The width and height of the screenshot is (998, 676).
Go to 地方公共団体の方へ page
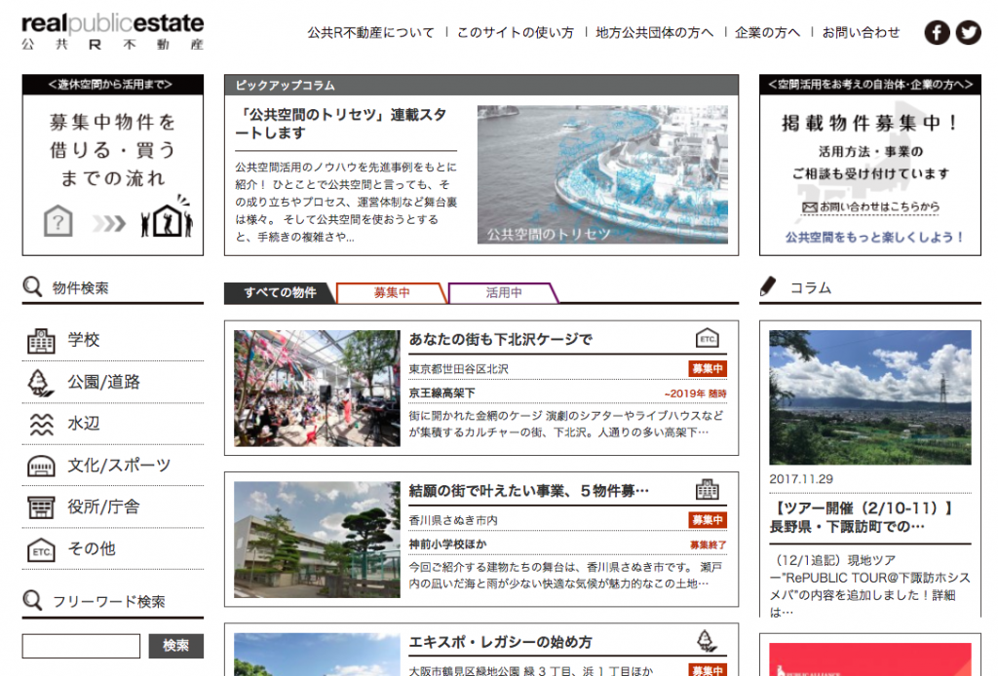tap(654, 32)
